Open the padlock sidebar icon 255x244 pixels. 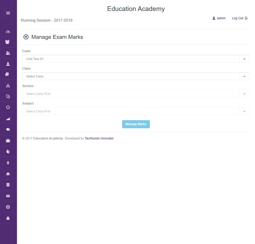pyautogui.click(x=8, y=218)
